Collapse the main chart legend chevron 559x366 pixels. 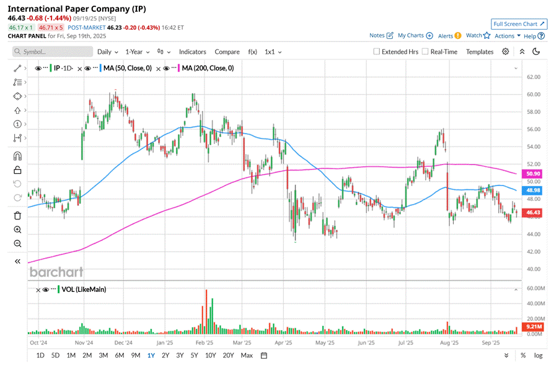coord(516,68)
